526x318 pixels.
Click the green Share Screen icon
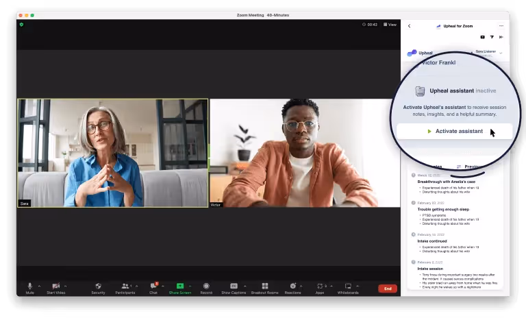click(x=180, y=286)
